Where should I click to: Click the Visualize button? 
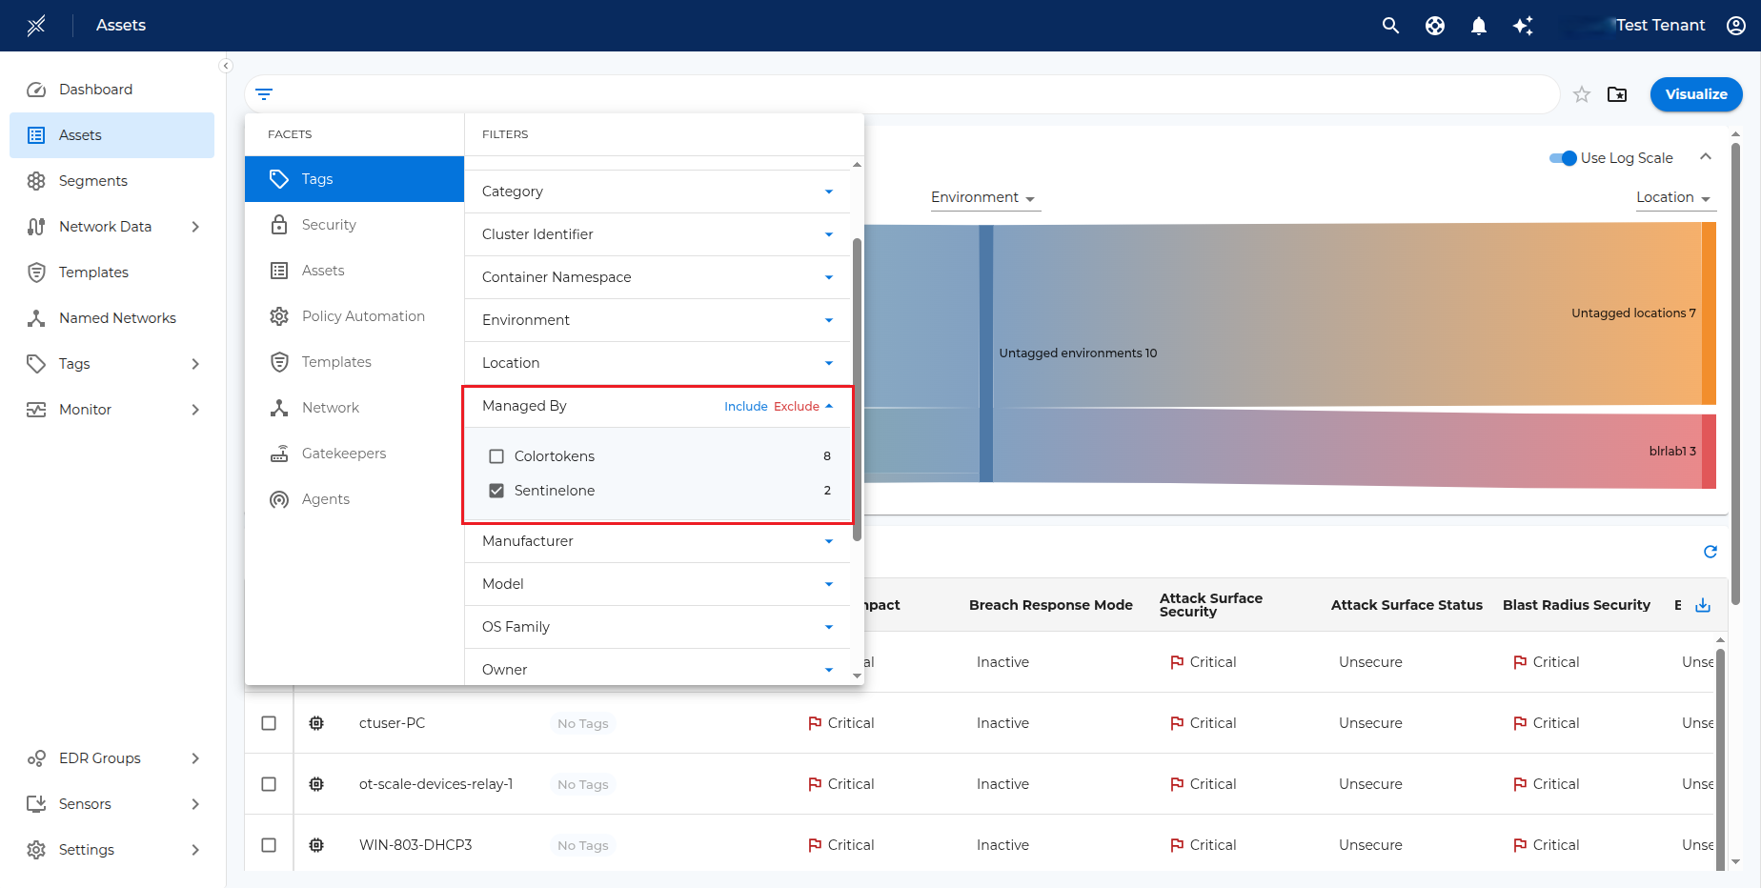pyautogui.click(x=1695, y=94)
